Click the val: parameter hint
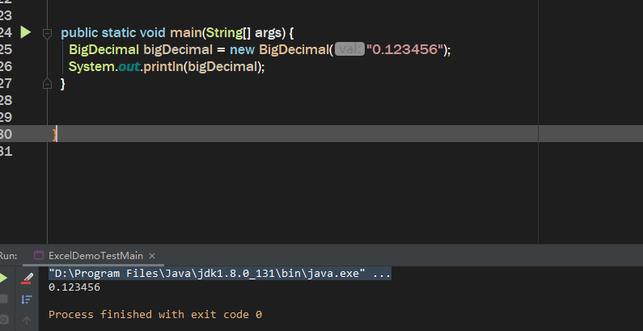Image resolution: width=643 pixels, height=331 pixels. pos(349,49)
